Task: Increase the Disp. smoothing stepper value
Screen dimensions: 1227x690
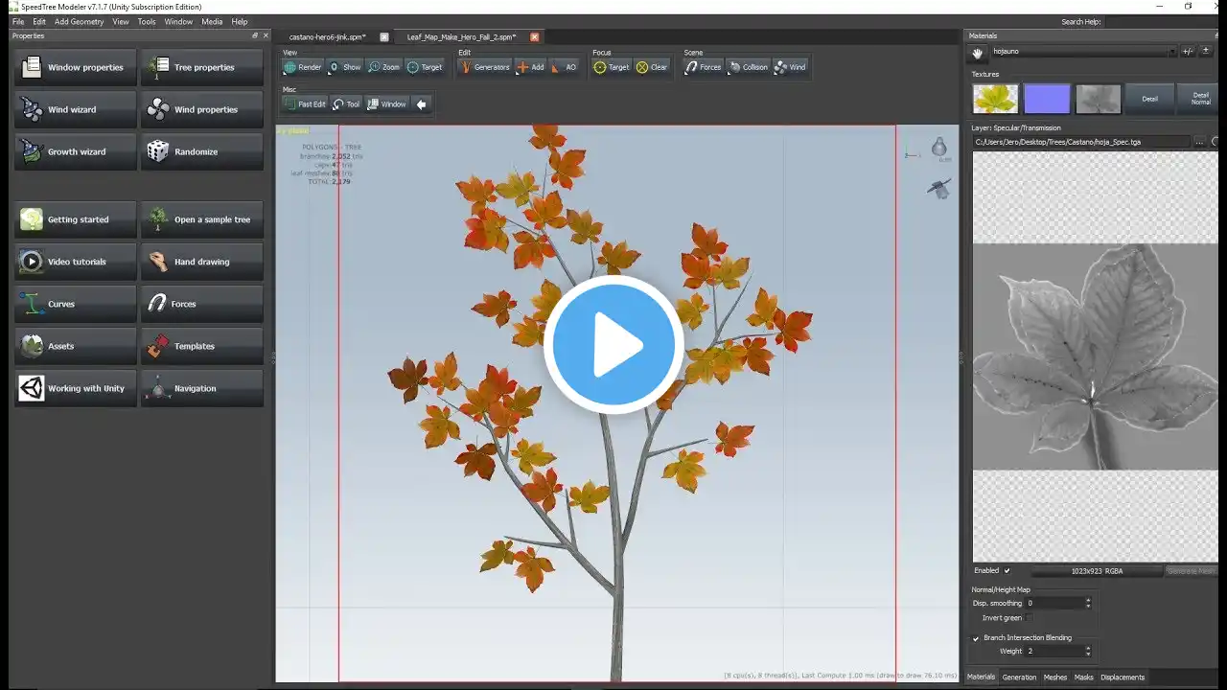Action: point(1088,600)
